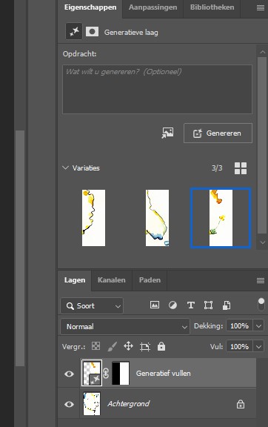
Task: Switch to the Eigenschappen tab
Action: pos(90,7)
